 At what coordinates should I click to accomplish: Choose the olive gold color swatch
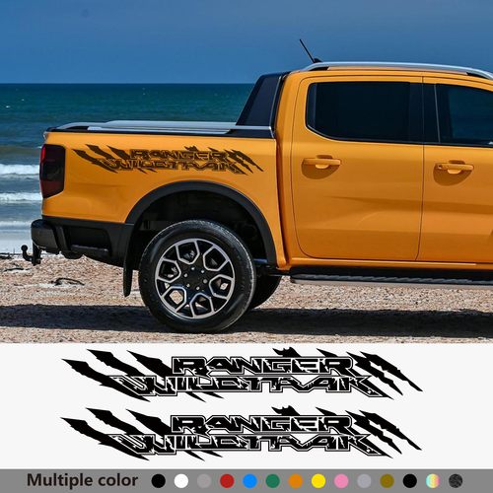pos(387,481)
